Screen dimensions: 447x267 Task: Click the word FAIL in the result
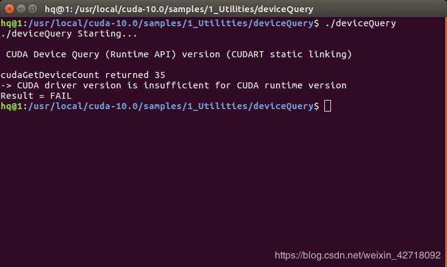click(x=60, y=96)
